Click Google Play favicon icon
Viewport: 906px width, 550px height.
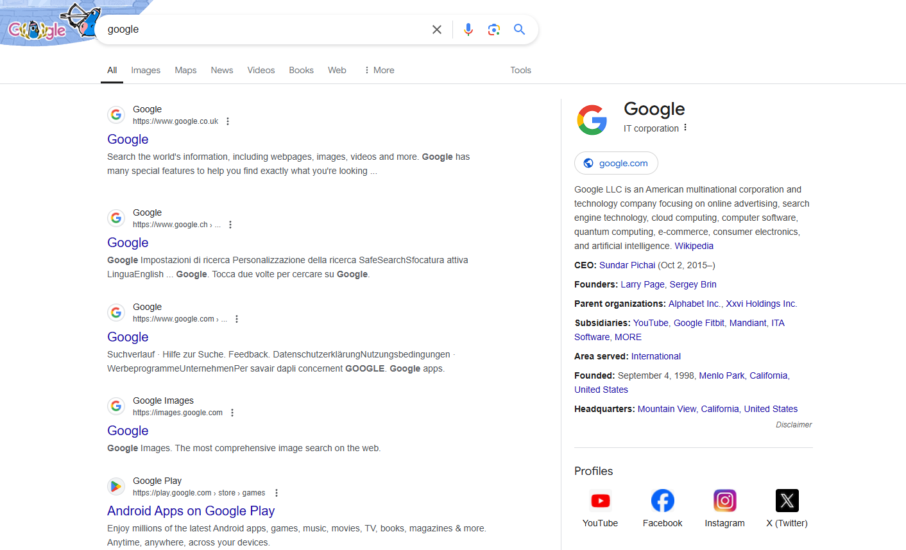pos(116,486)
